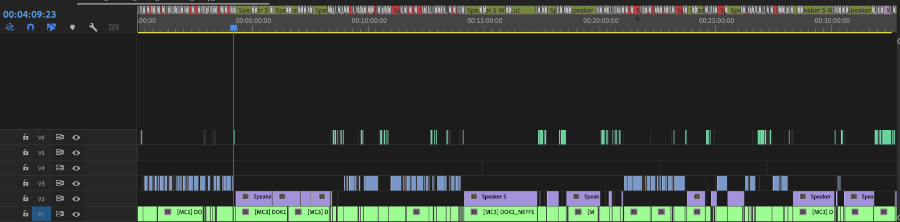Screen dimensions: 900x222
Task: Click ruler at 00:10:00:00
Action: (x=369, y=21)
